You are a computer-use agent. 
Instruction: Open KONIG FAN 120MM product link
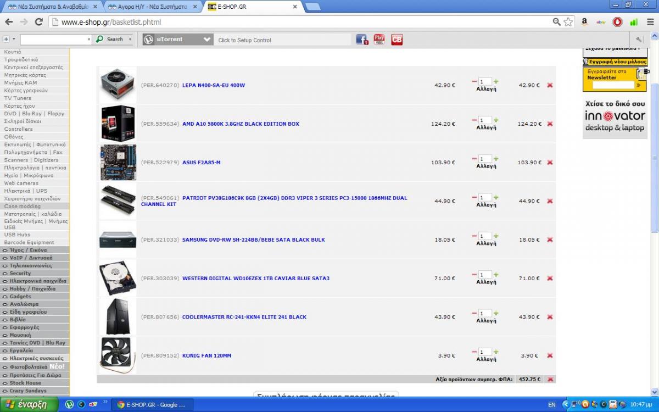coord(206,355)
